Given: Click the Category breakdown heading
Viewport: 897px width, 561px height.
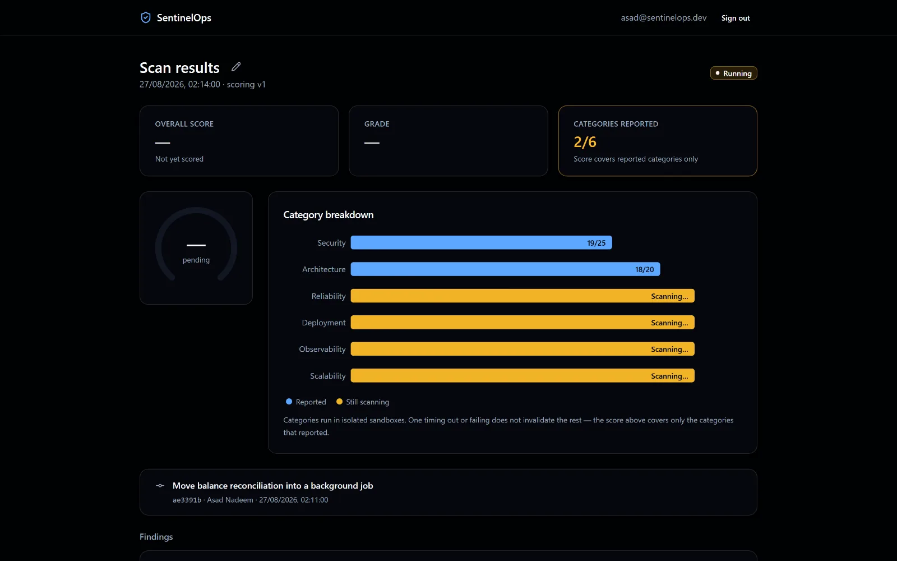Looking at the screenshot, I should click(329, 215).
